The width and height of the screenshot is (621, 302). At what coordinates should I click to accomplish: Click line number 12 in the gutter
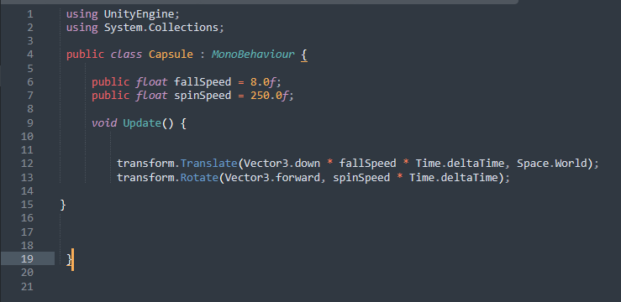(x=28, y=164)
